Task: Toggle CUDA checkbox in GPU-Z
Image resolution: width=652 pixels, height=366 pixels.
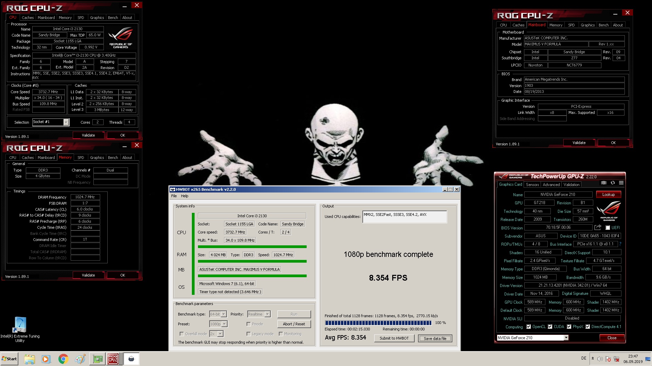Action: pyautogui.click(x=550, y=327)
